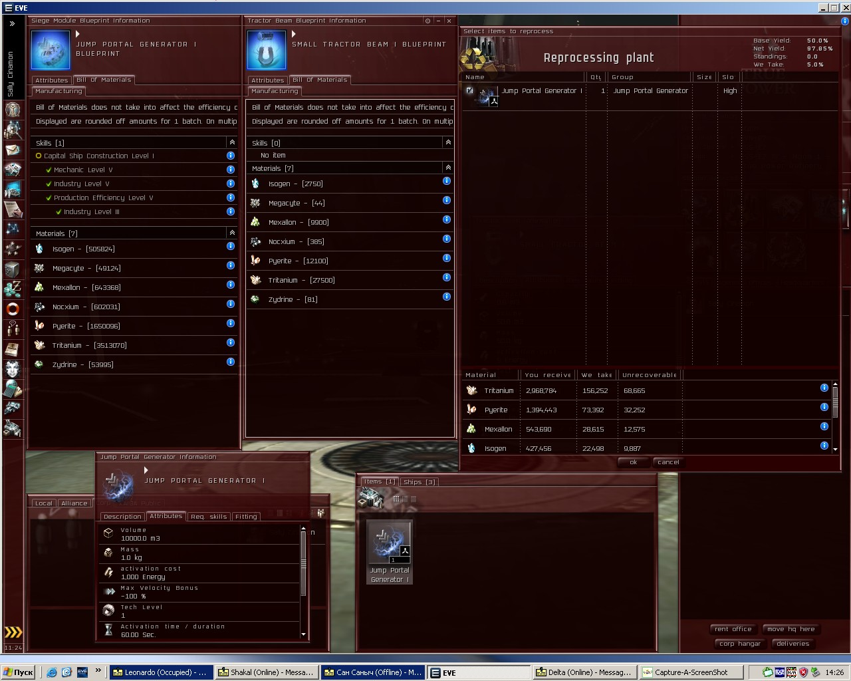Select Jump Portal Generator I item in hangar
This screenshot has height=681, width=851.
(x=389, y=552)
